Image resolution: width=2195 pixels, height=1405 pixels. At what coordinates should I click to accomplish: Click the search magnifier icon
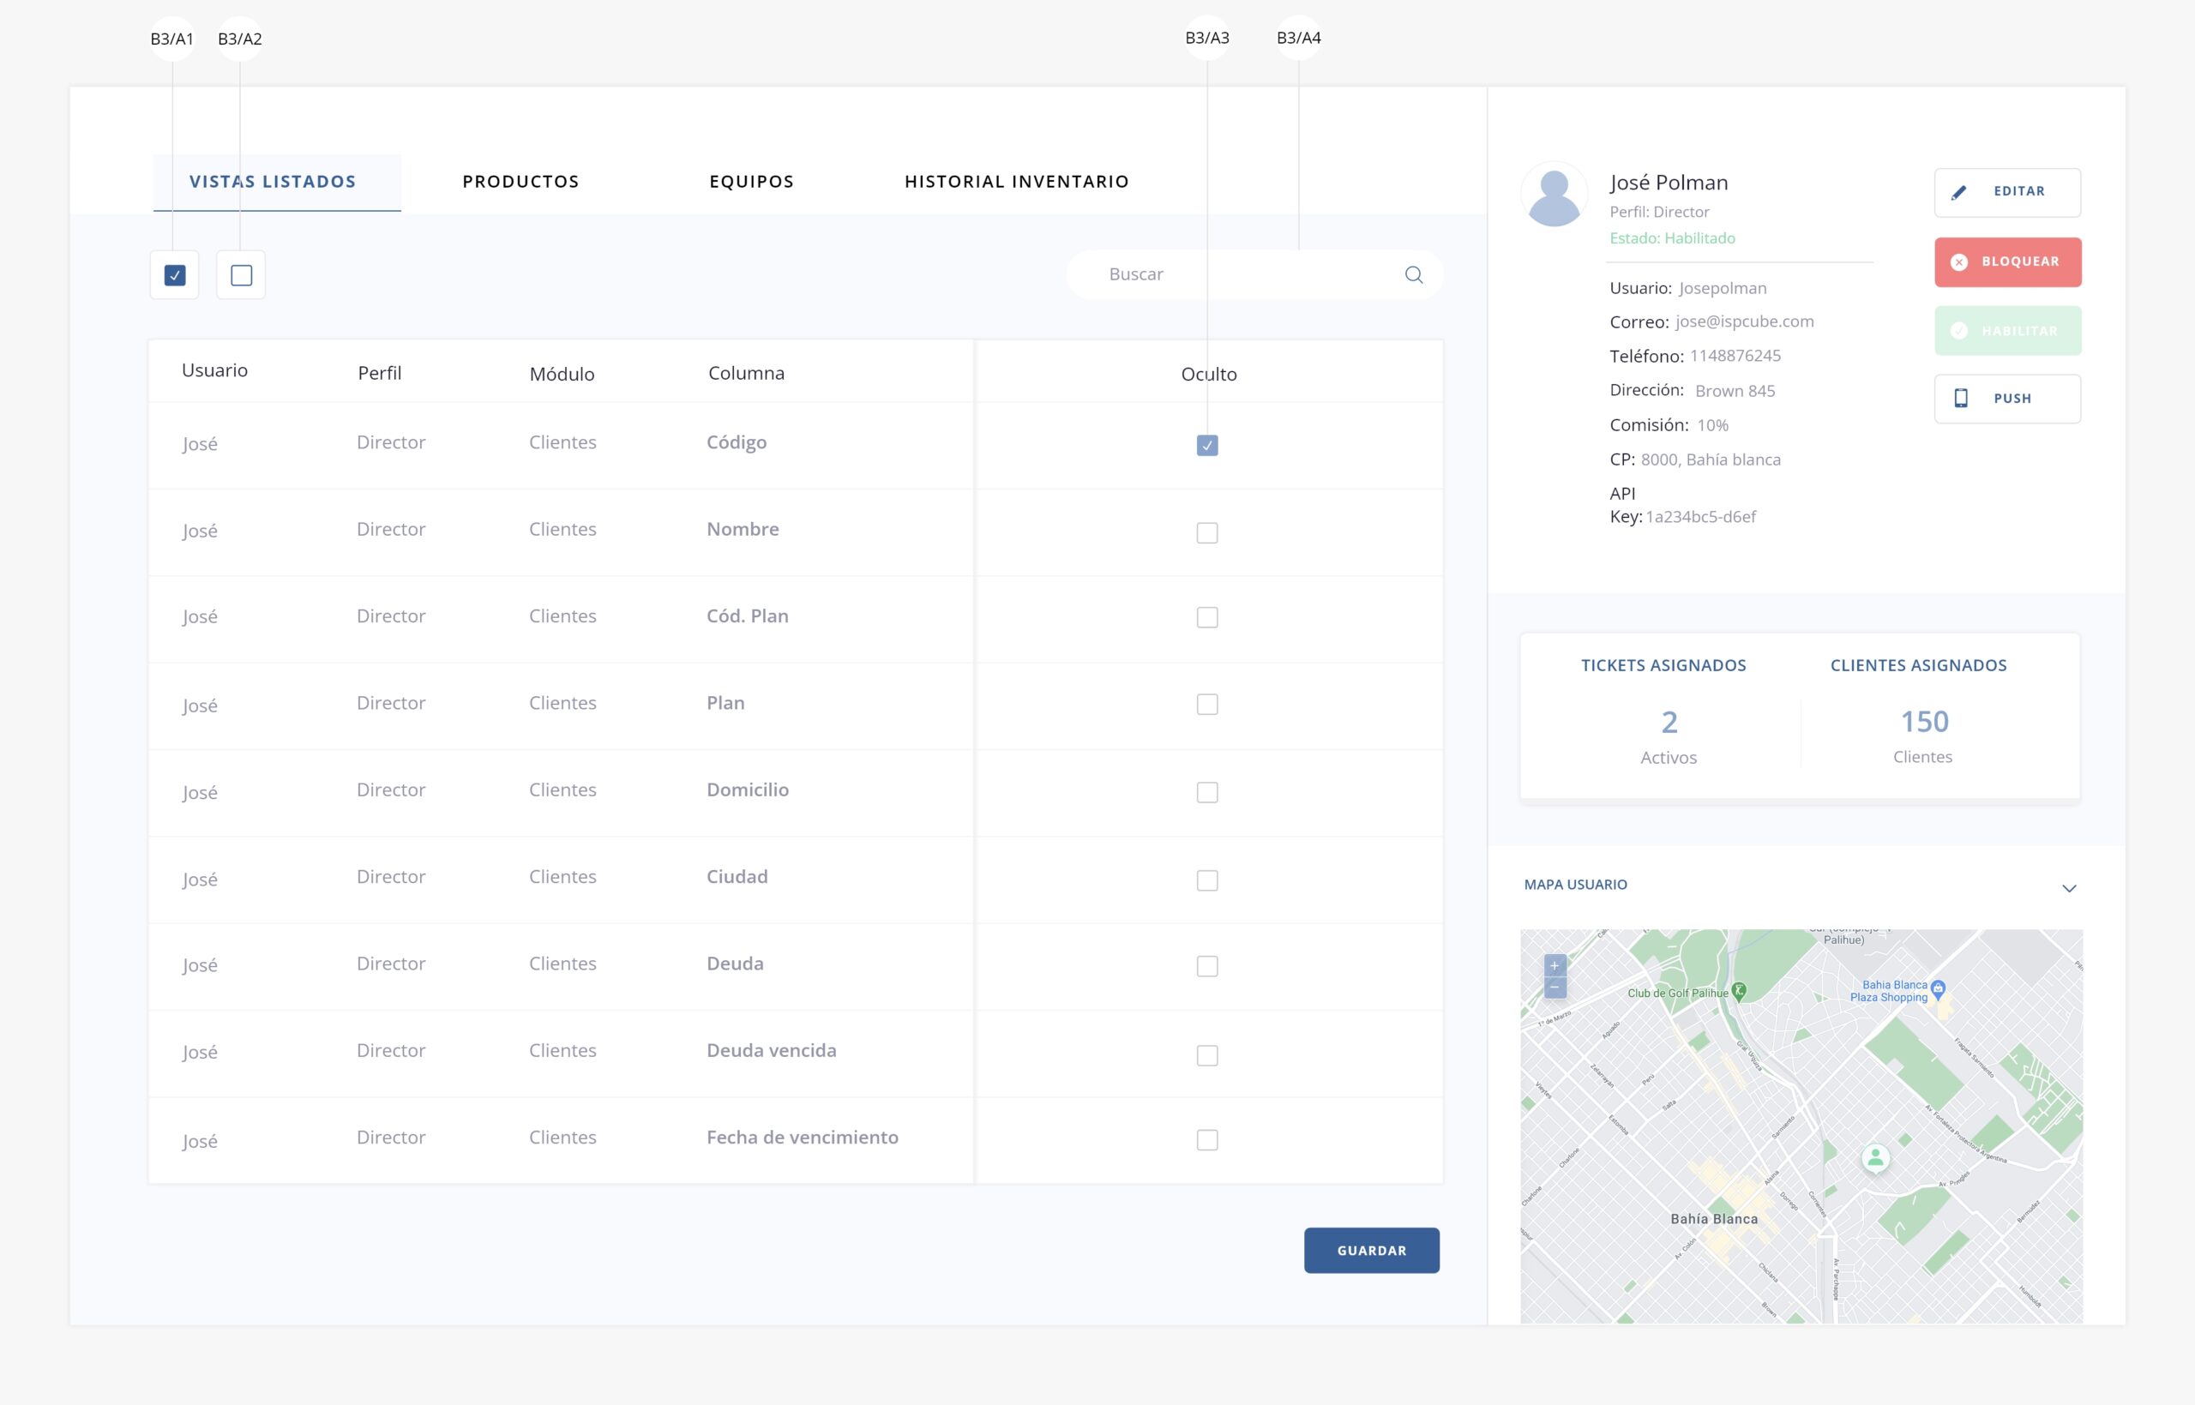[1413, 274]
